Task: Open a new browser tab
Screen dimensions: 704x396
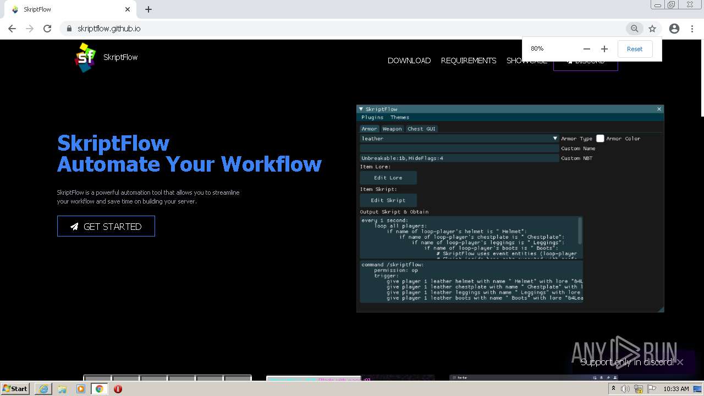Action: [x=148, y=9]
